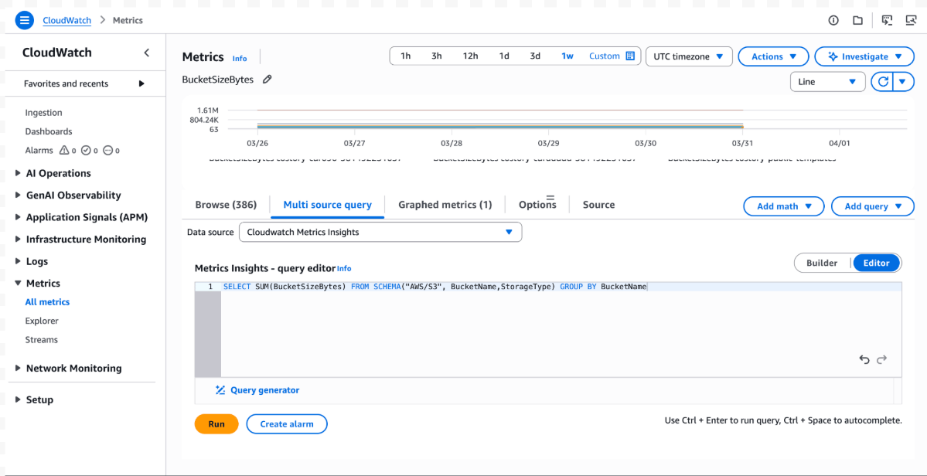Viewport: 927px width, 476px height.
Task: Run the Metrics Insights query
Action: [216, 423]
